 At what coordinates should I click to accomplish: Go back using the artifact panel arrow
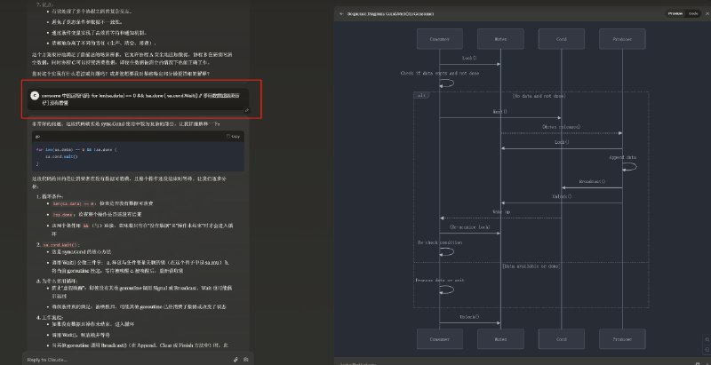pos(341,13)
